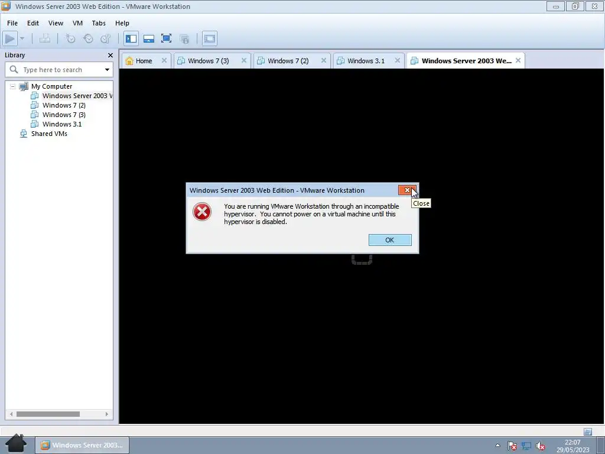Click the library scrollbar right arrow
Screen dimensions: 605x454
coord(107,414)
